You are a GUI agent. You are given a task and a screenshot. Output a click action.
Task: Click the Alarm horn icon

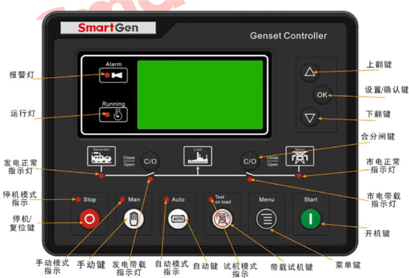(x=117, y=76)
